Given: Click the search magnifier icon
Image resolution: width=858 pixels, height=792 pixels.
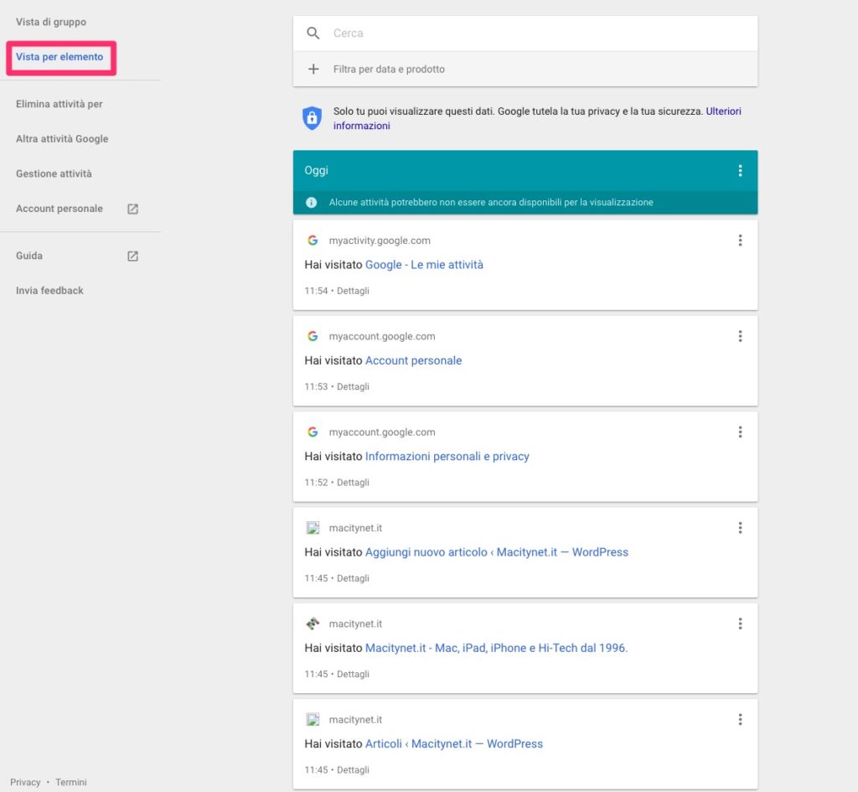Looking at the screenshot, I should [313, 34].
